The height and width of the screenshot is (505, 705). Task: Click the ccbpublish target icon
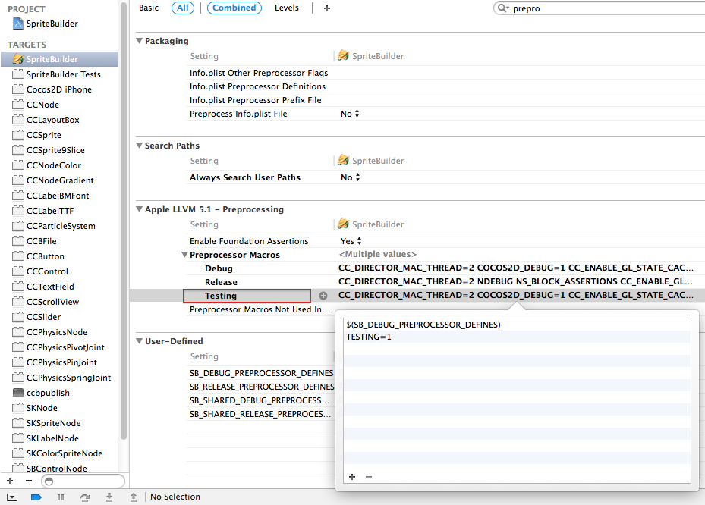point(18,393)
